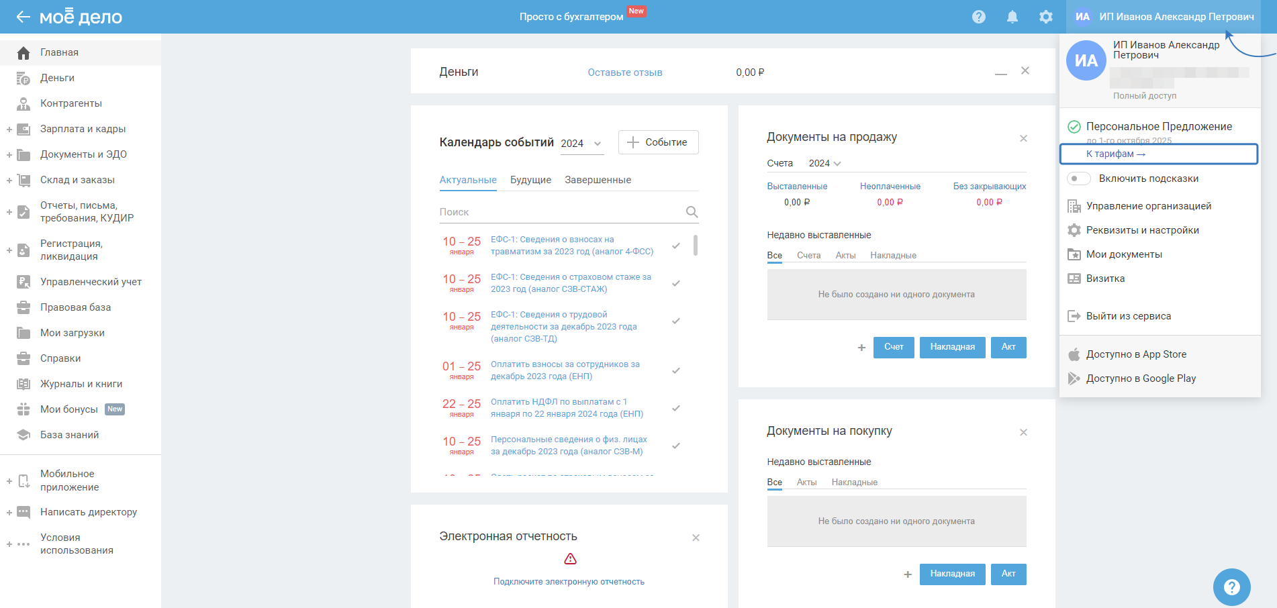Click the notifications bell icon

pyautogui.click(x=1012, y=17)
